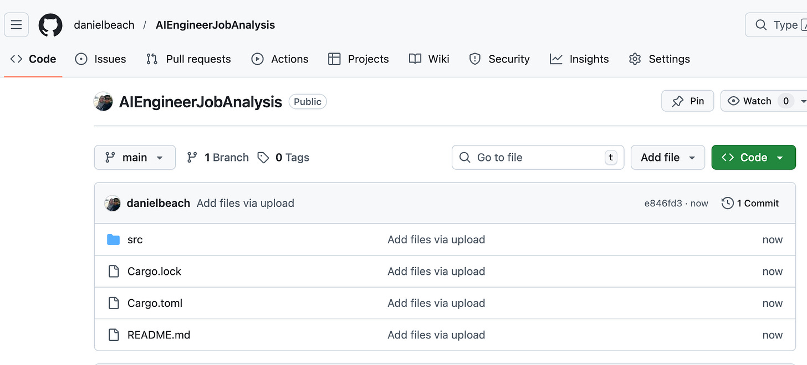Open the Issues tab
The image size is (807, 365).
(100, 59)
